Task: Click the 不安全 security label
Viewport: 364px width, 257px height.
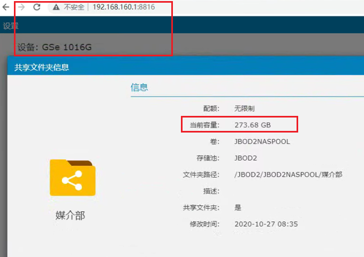Action: click(74, 8)
